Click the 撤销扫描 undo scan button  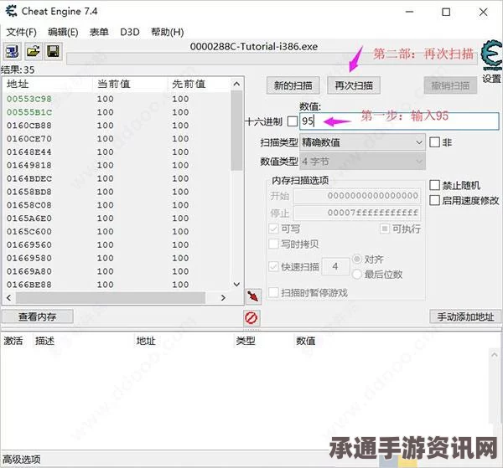pyautogui.click(x=450, y=85)
